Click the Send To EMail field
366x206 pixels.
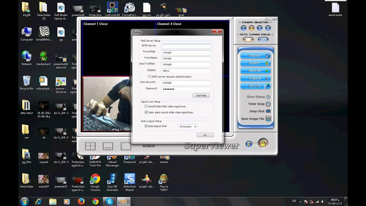[186, 64]
